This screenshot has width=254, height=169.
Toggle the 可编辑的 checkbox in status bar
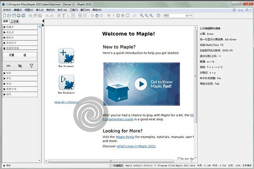pyautogui.click(x=111, y=166)
